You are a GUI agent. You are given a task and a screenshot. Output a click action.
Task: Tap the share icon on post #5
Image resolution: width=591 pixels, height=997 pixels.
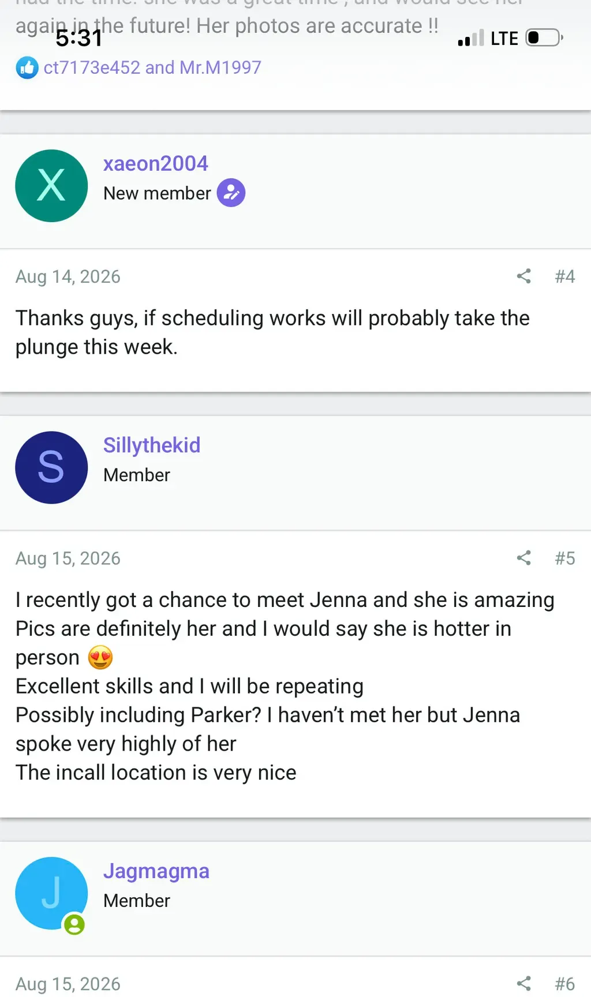[523, 558]
